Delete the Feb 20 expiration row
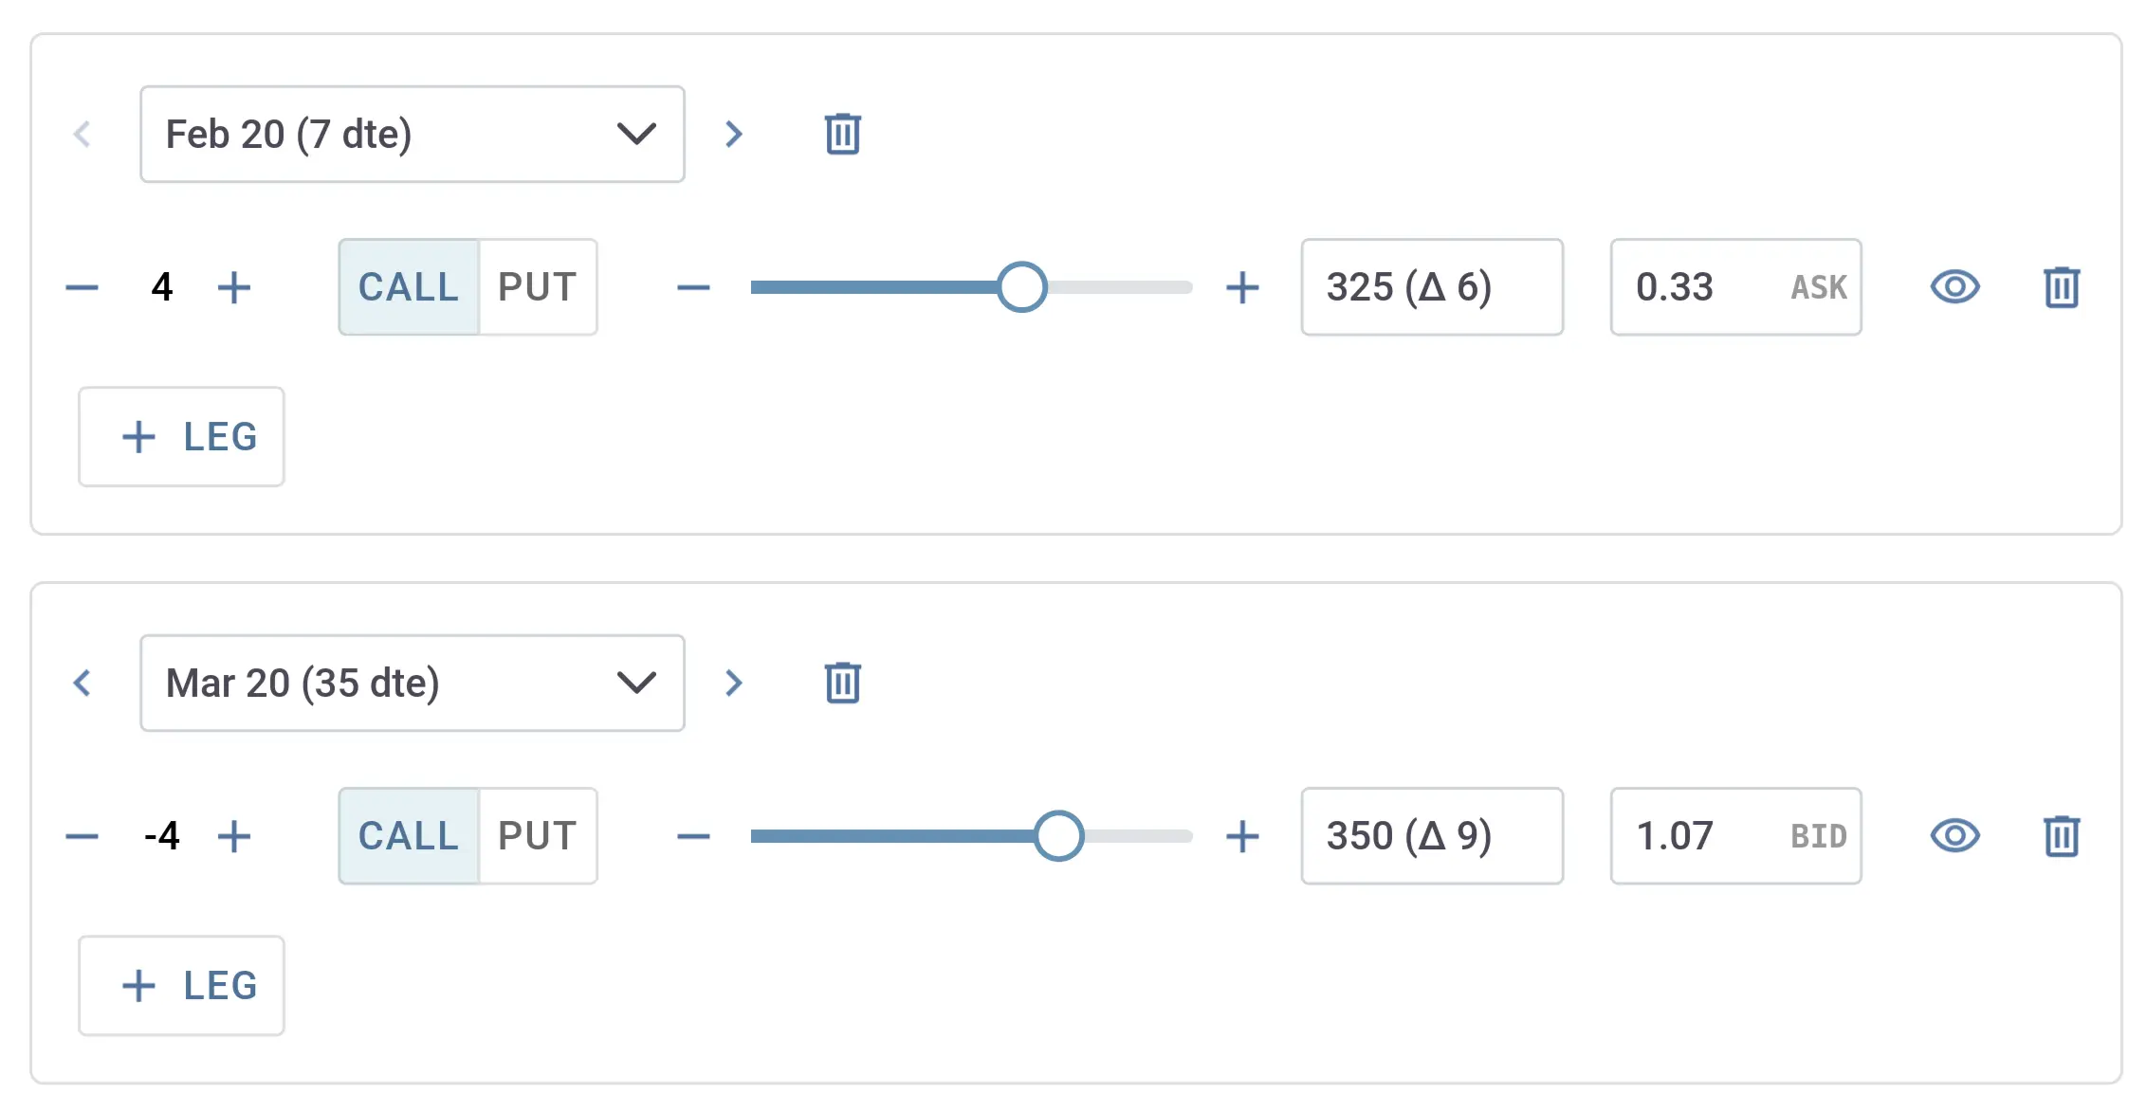Screen dimensions: 2146x1112 (840, 134)
